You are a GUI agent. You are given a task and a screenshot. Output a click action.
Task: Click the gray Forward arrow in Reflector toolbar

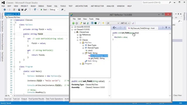coord(77,23)
